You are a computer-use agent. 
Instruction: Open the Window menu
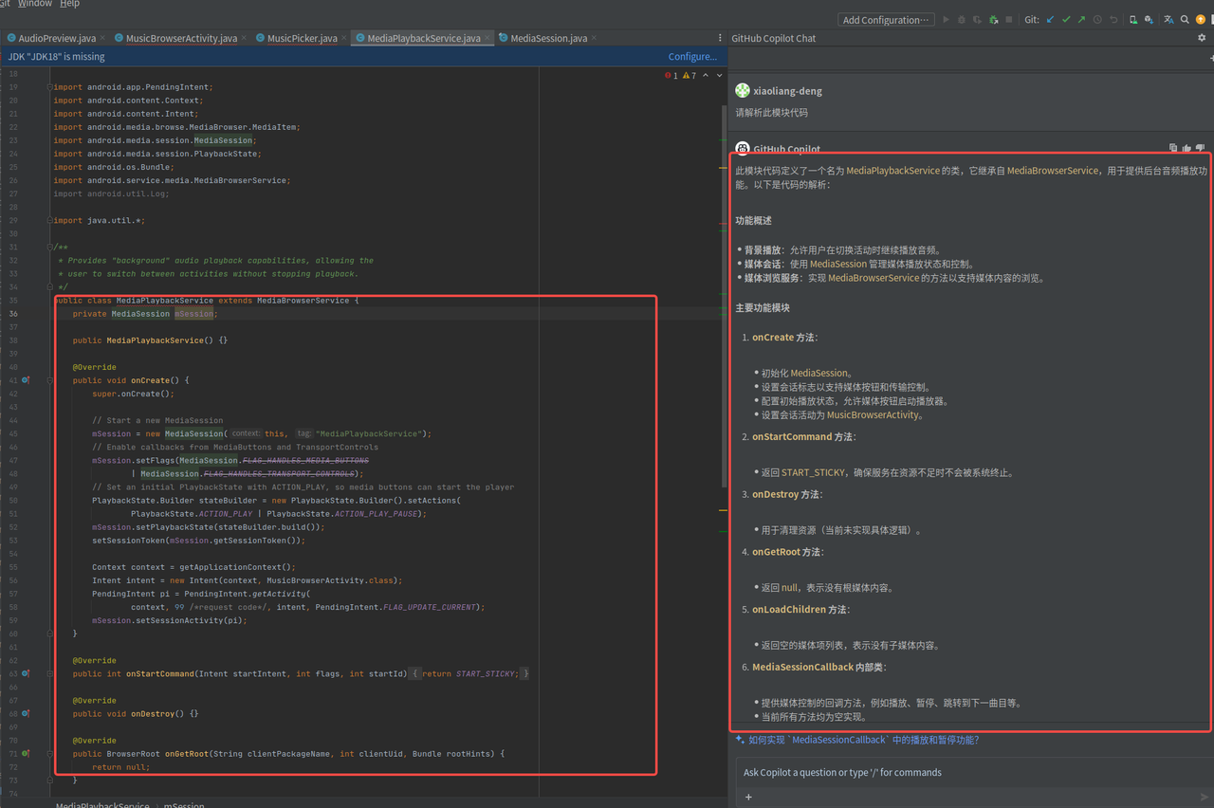(x=35, y=4)
